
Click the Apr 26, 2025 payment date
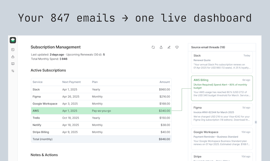pyautogui.click(x=71, y=96)
